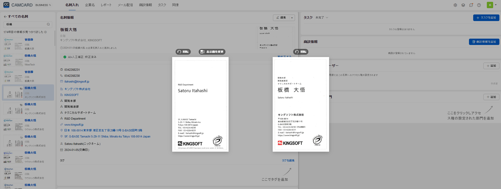Switch to the 名刺入れ tab
Viewport: 501px width, 189px height.
[72, 5]
